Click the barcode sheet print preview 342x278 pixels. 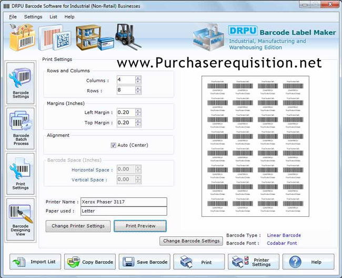pos(255,146)
